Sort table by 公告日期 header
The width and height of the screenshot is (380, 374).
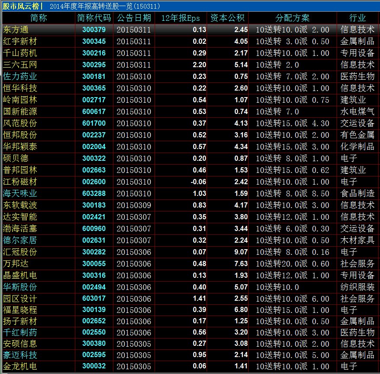(x=134, y=18)
